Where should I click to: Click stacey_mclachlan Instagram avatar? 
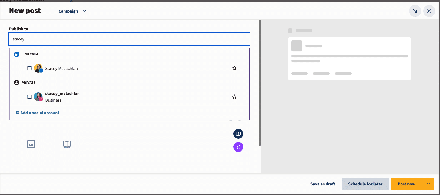coord(38,97)
